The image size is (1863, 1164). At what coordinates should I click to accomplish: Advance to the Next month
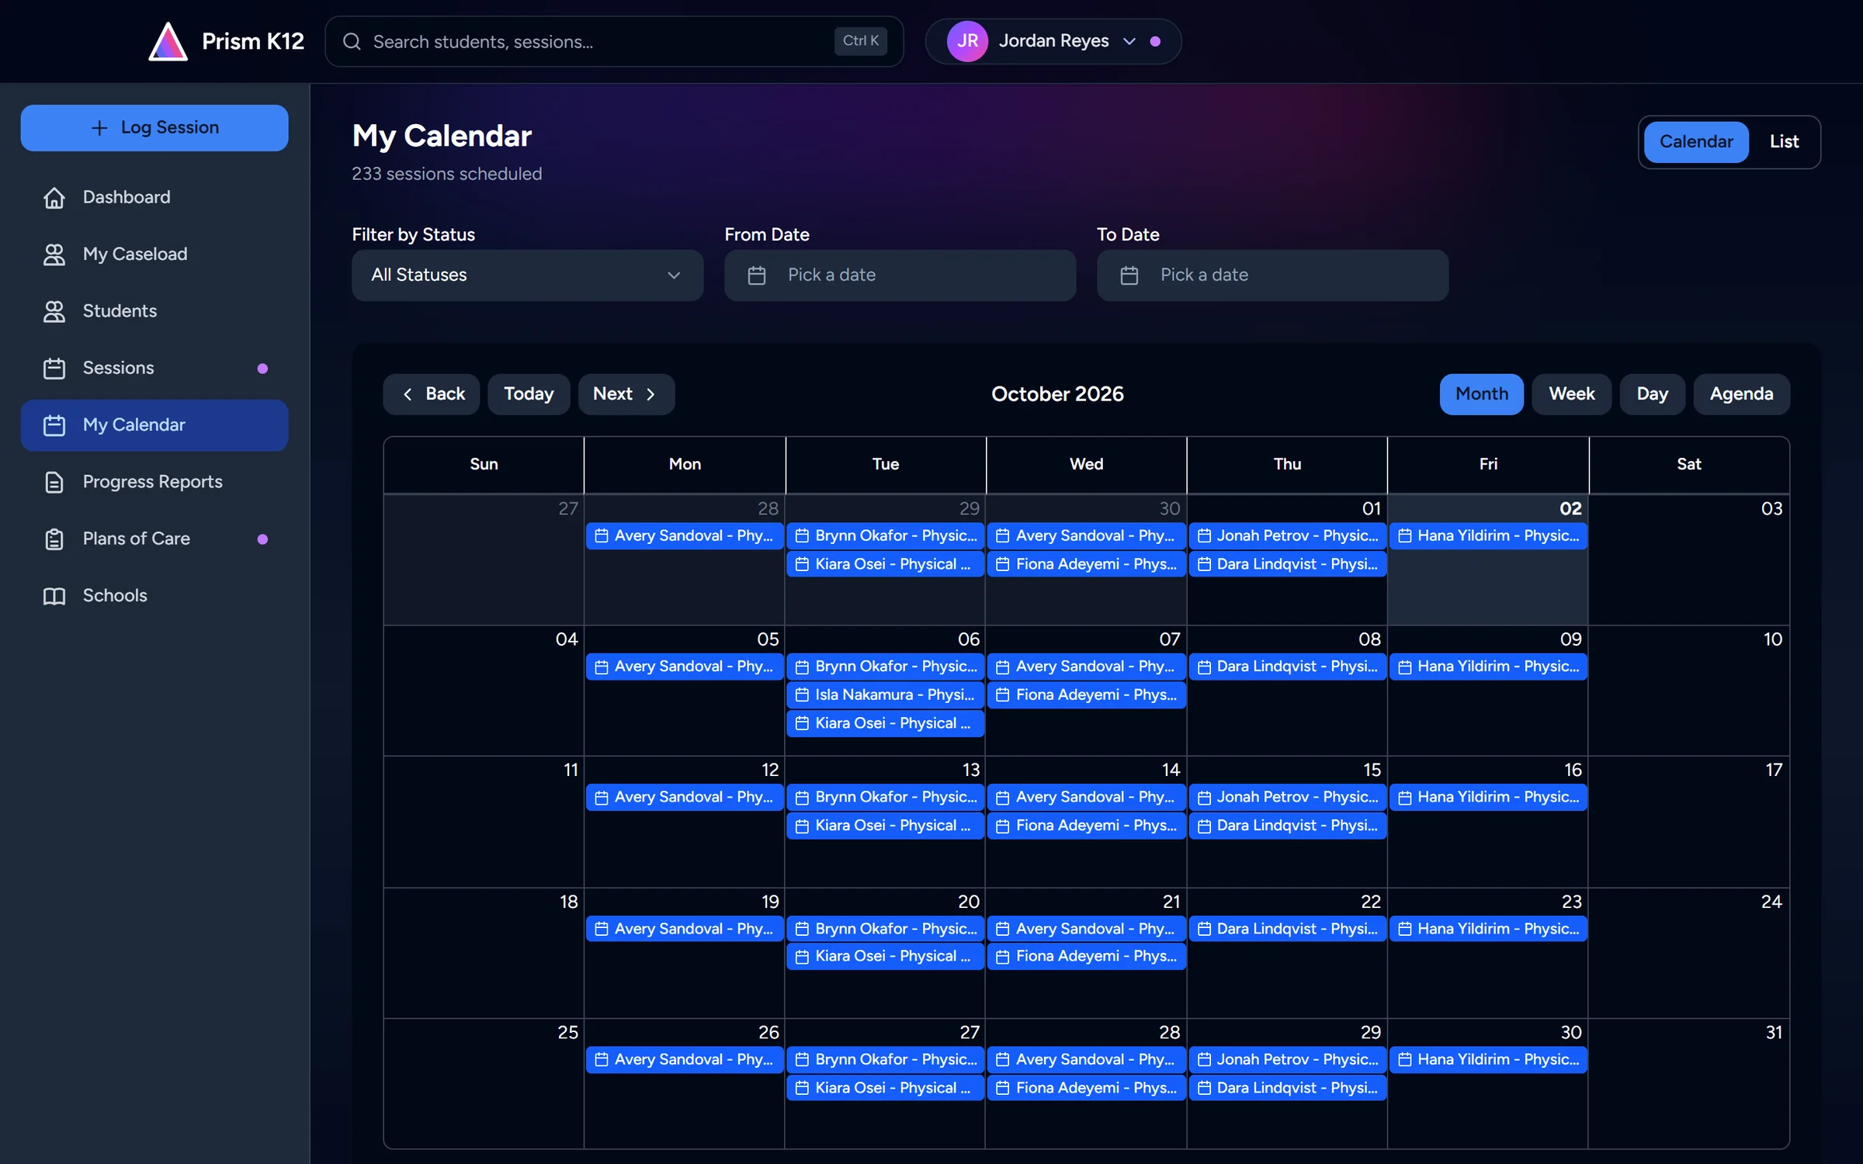(x=626, y=394)
